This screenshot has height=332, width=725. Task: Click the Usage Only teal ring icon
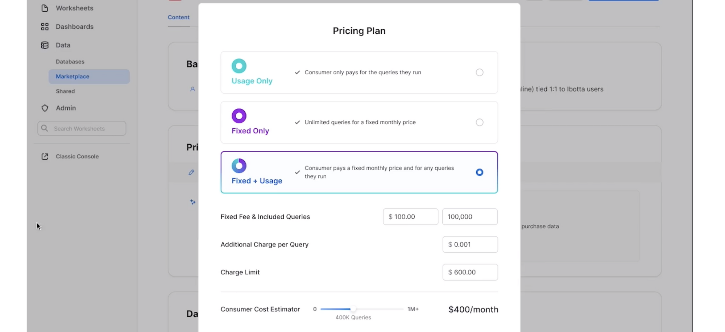click(239, 66)
